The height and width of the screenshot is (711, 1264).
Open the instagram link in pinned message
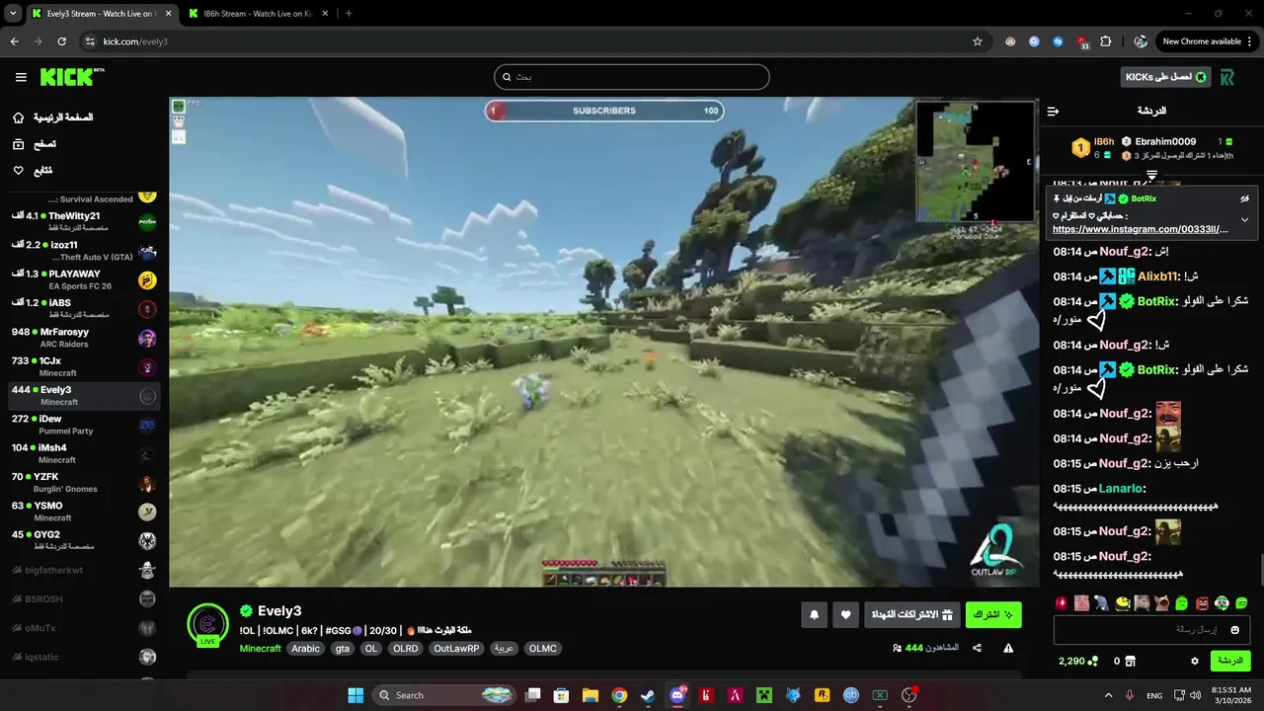coord(1141,229)
